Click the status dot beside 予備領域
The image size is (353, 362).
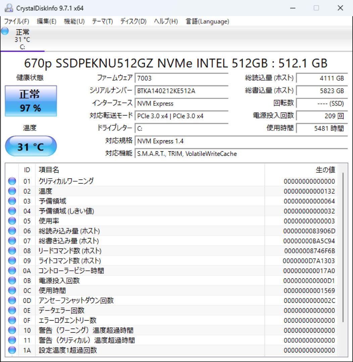pyautogui.click(x=12, y=201)
